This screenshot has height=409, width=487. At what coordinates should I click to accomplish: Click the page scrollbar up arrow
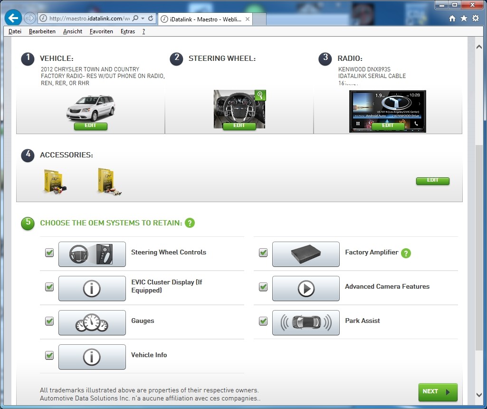[479, 47]
